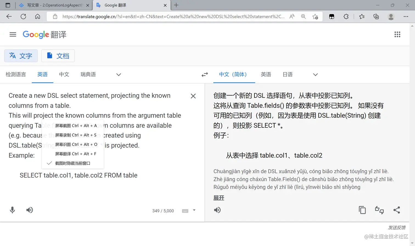Screen dimensions: 415x246
Task: Go to Google 翻译 home via the logo
Action: pyautogui.click(x=44, y=35)
